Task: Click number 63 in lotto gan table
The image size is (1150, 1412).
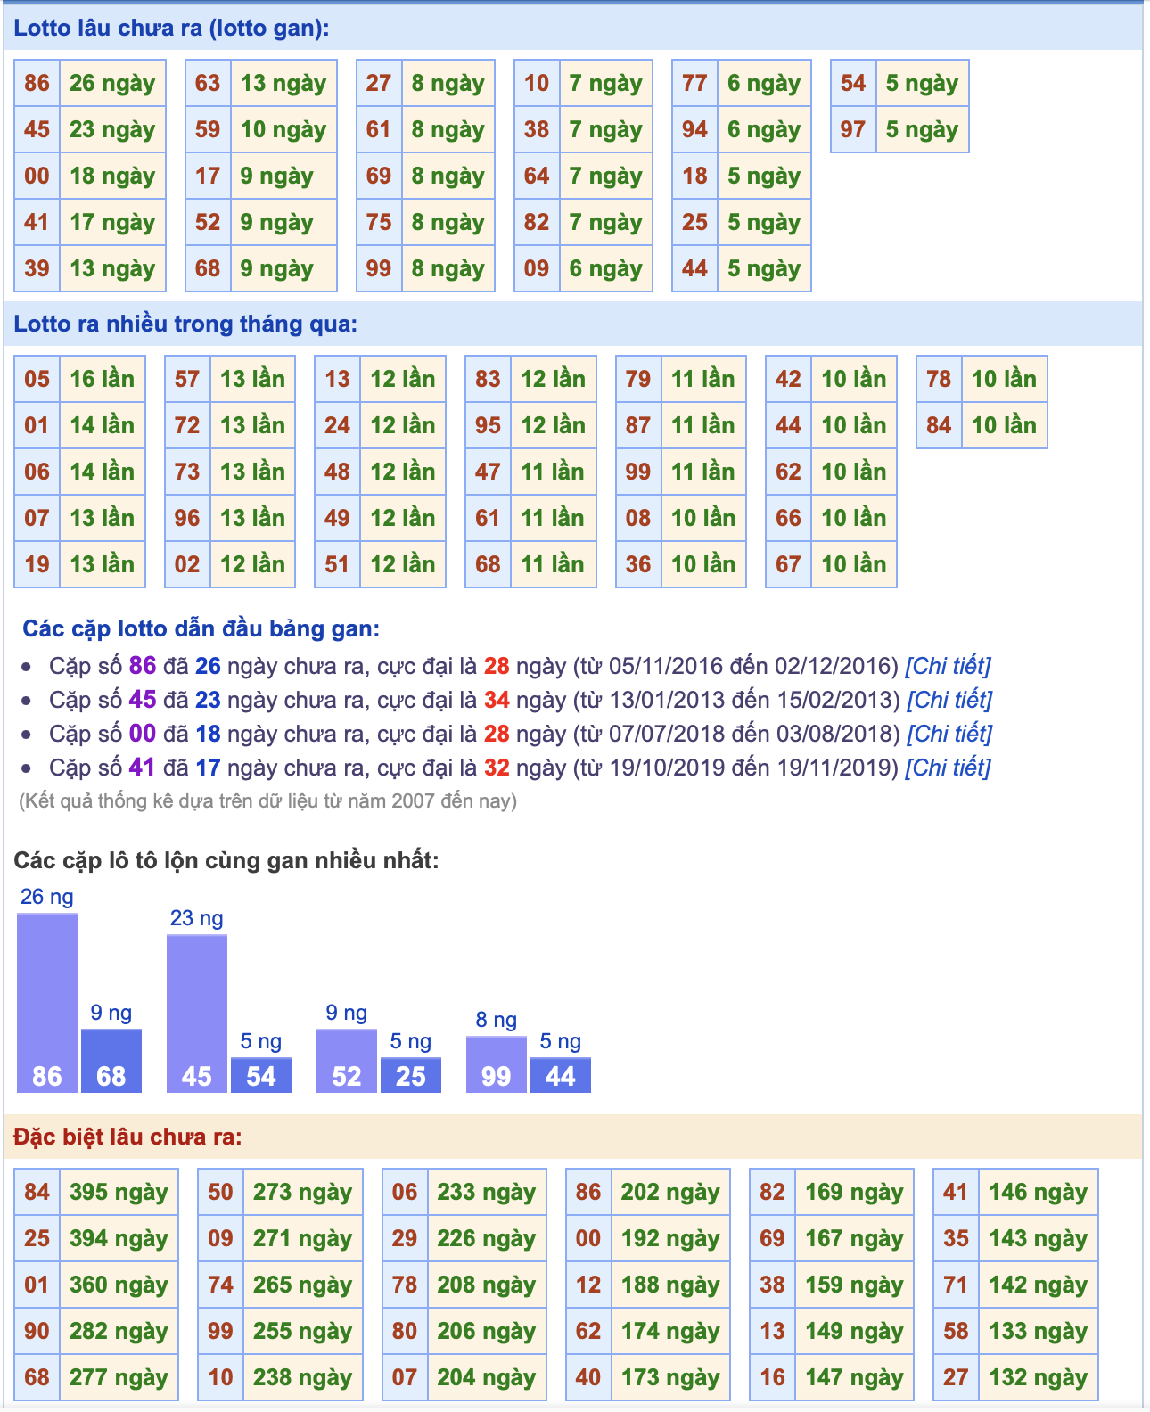Action: 208,83
